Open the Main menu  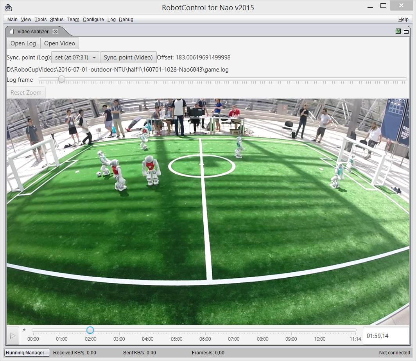point(12,20)
